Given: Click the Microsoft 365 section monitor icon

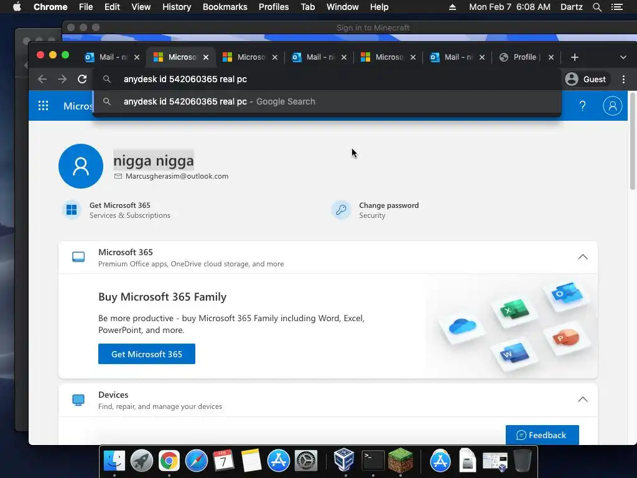Looking at the screenshot, I should [78, 257].
